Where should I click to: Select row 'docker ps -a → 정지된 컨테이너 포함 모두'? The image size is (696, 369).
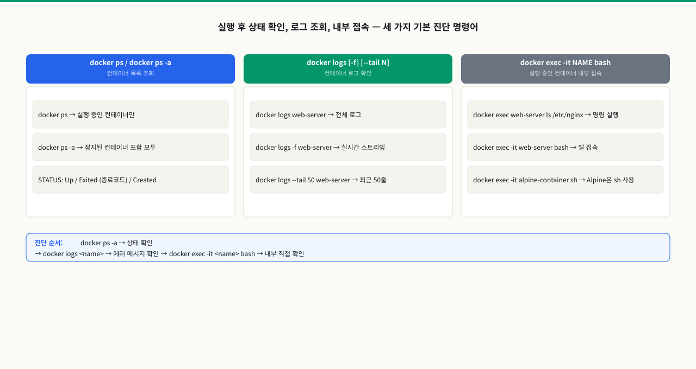point(130,147)
